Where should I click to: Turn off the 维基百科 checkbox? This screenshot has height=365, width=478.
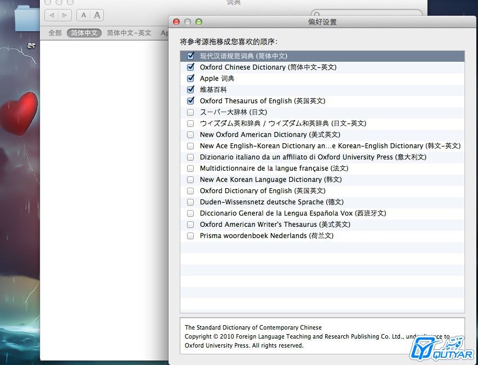pos(190,90)
